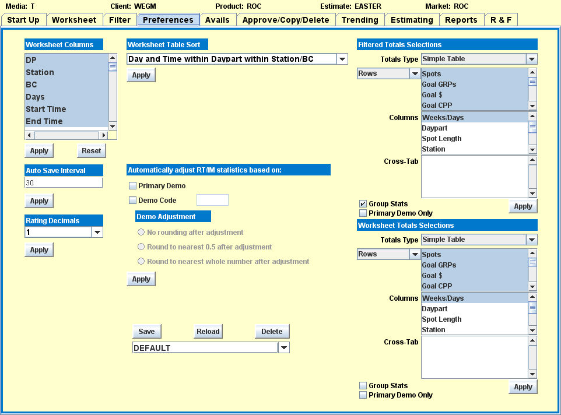Open the Start Up tab
The height and width of the screenshot is (415, 561).
23,20
